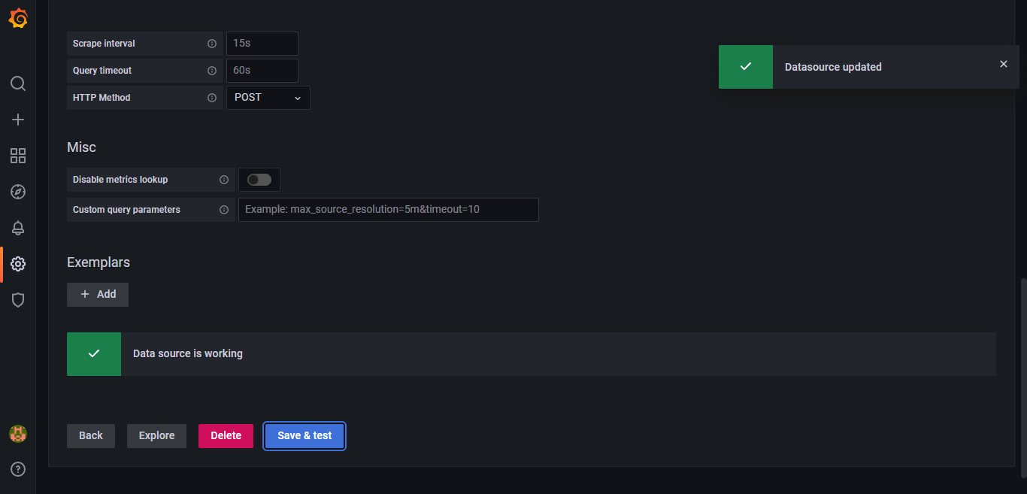
Task: Open the Server Admin shield icon
Action: click(18, 300)
